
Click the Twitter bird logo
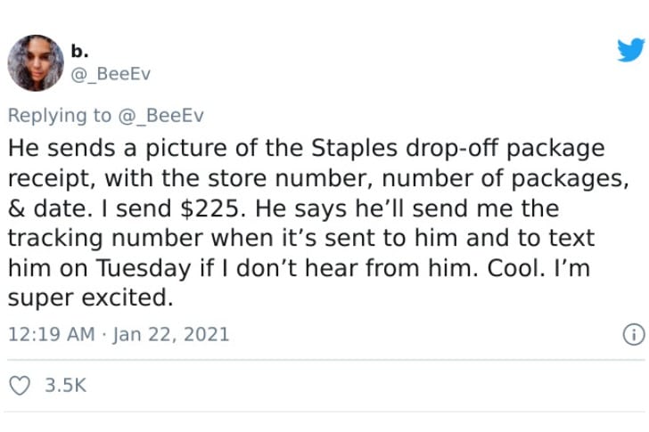tap(631, 50)
